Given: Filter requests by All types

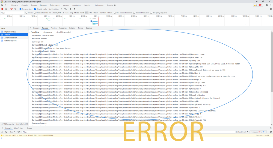Looking at the screenshot, I should tap(50, 13).
